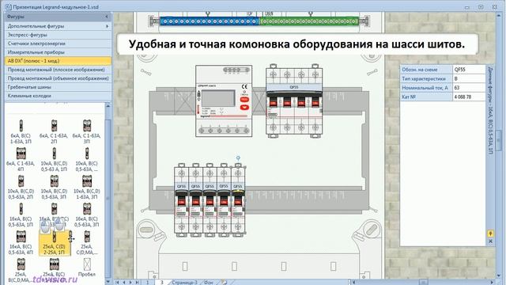The image size is (506, 285).
Task: Click the pin icon on the shape data panel
Action: 490,234
